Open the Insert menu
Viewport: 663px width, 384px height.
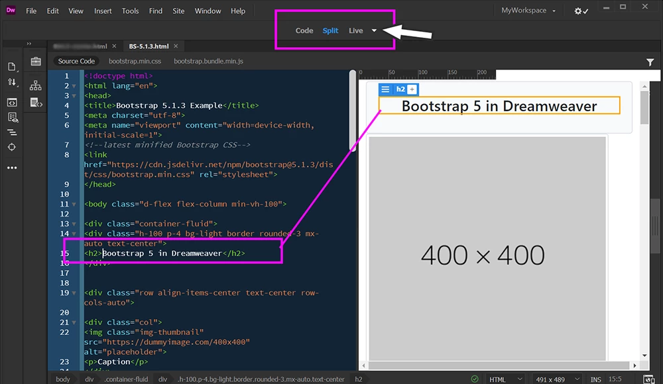click(x=103, y=11)
